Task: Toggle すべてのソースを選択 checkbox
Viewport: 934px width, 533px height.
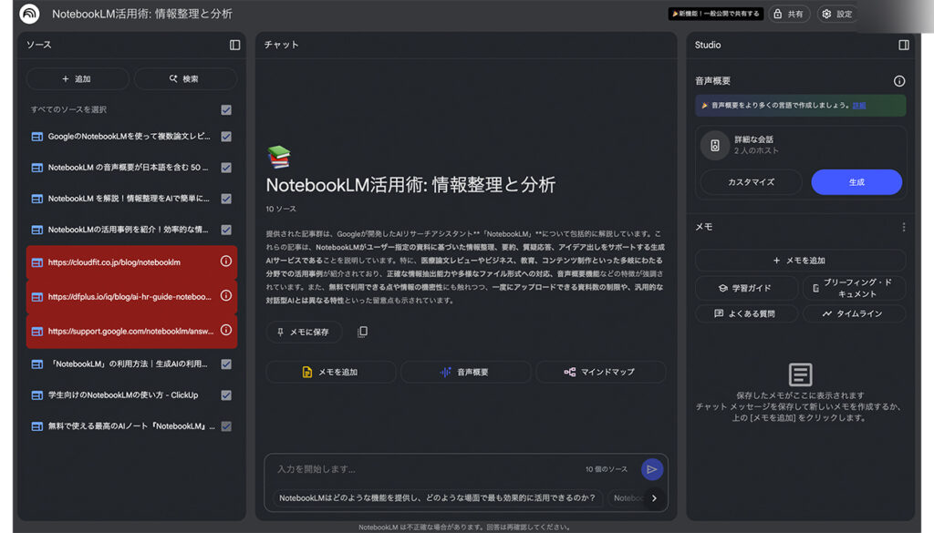Action: tap(226, 110)
